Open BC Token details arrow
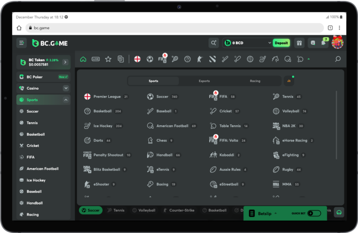358x233 pixels. (x=65, y=62)
